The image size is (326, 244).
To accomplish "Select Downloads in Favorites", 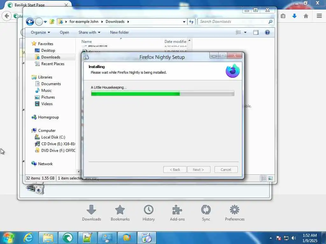I will [x=51, y=57].
